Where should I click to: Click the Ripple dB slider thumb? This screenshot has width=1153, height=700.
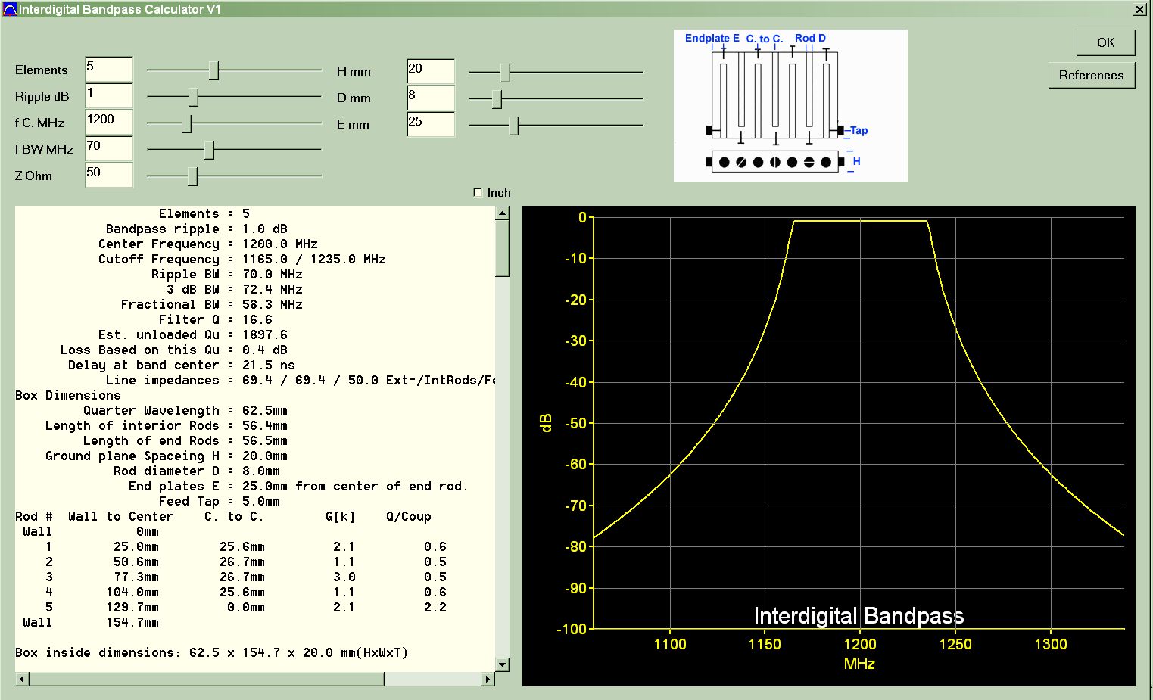click(x=193, y=97)
